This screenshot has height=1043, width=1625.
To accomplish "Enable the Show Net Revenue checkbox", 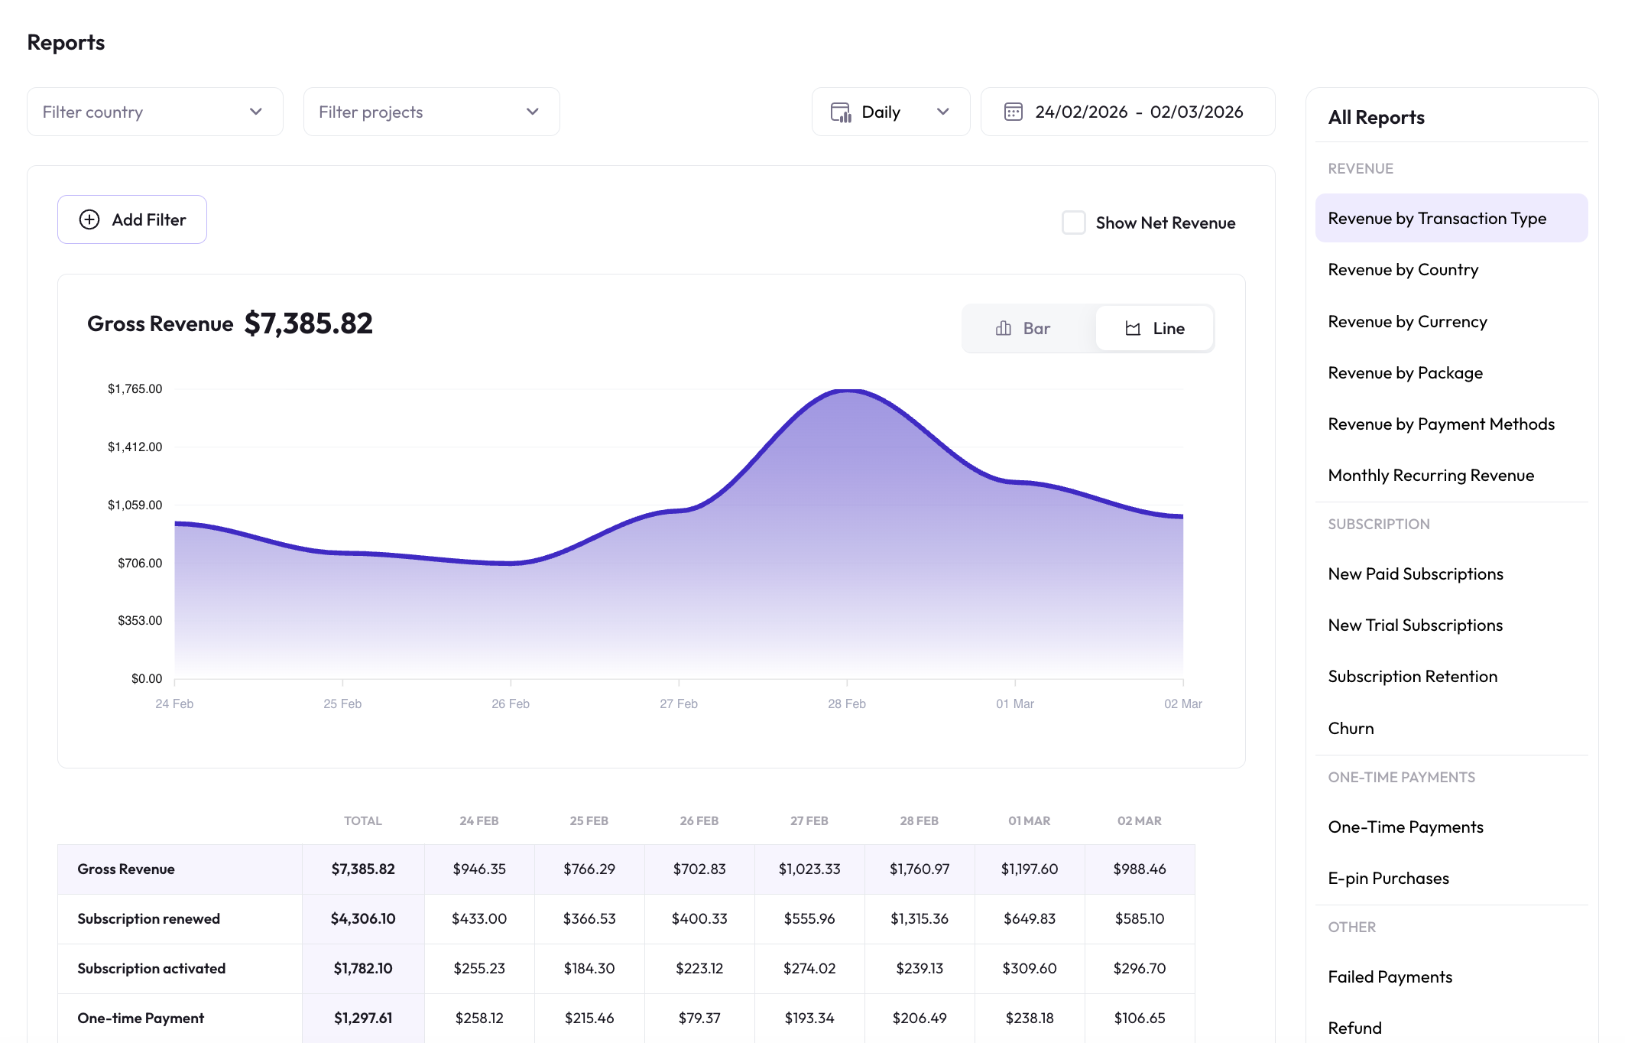I will tap(1073, 223).
